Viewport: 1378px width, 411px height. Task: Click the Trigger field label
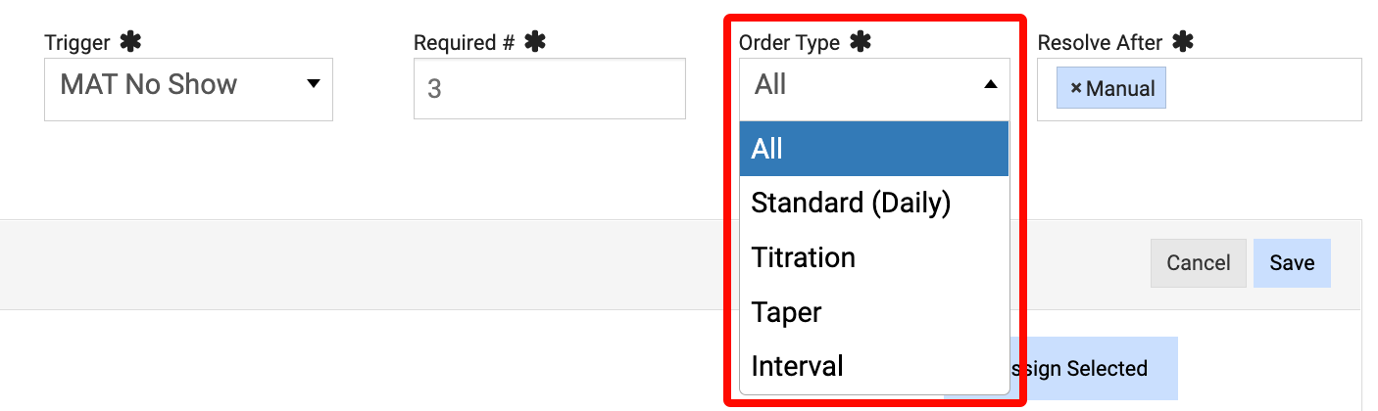[x=77, y=43]
